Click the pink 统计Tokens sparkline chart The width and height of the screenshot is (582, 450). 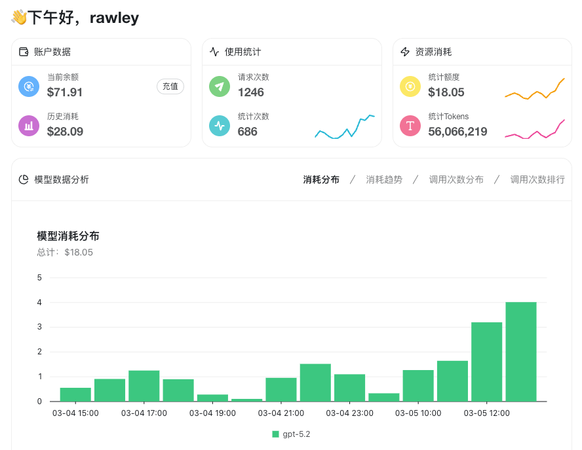pos(535,130)
